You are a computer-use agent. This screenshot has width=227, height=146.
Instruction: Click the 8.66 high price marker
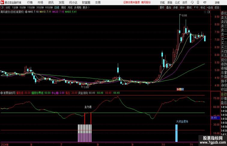click(184, 16)
